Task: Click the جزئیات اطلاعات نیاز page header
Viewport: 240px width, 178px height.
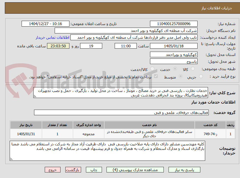Action: (217, 8)
